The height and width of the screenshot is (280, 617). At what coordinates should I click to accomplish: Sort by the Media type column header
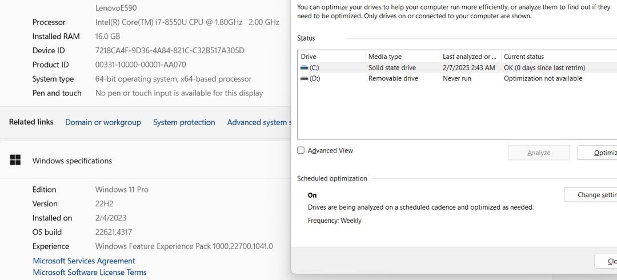point(403,57)
